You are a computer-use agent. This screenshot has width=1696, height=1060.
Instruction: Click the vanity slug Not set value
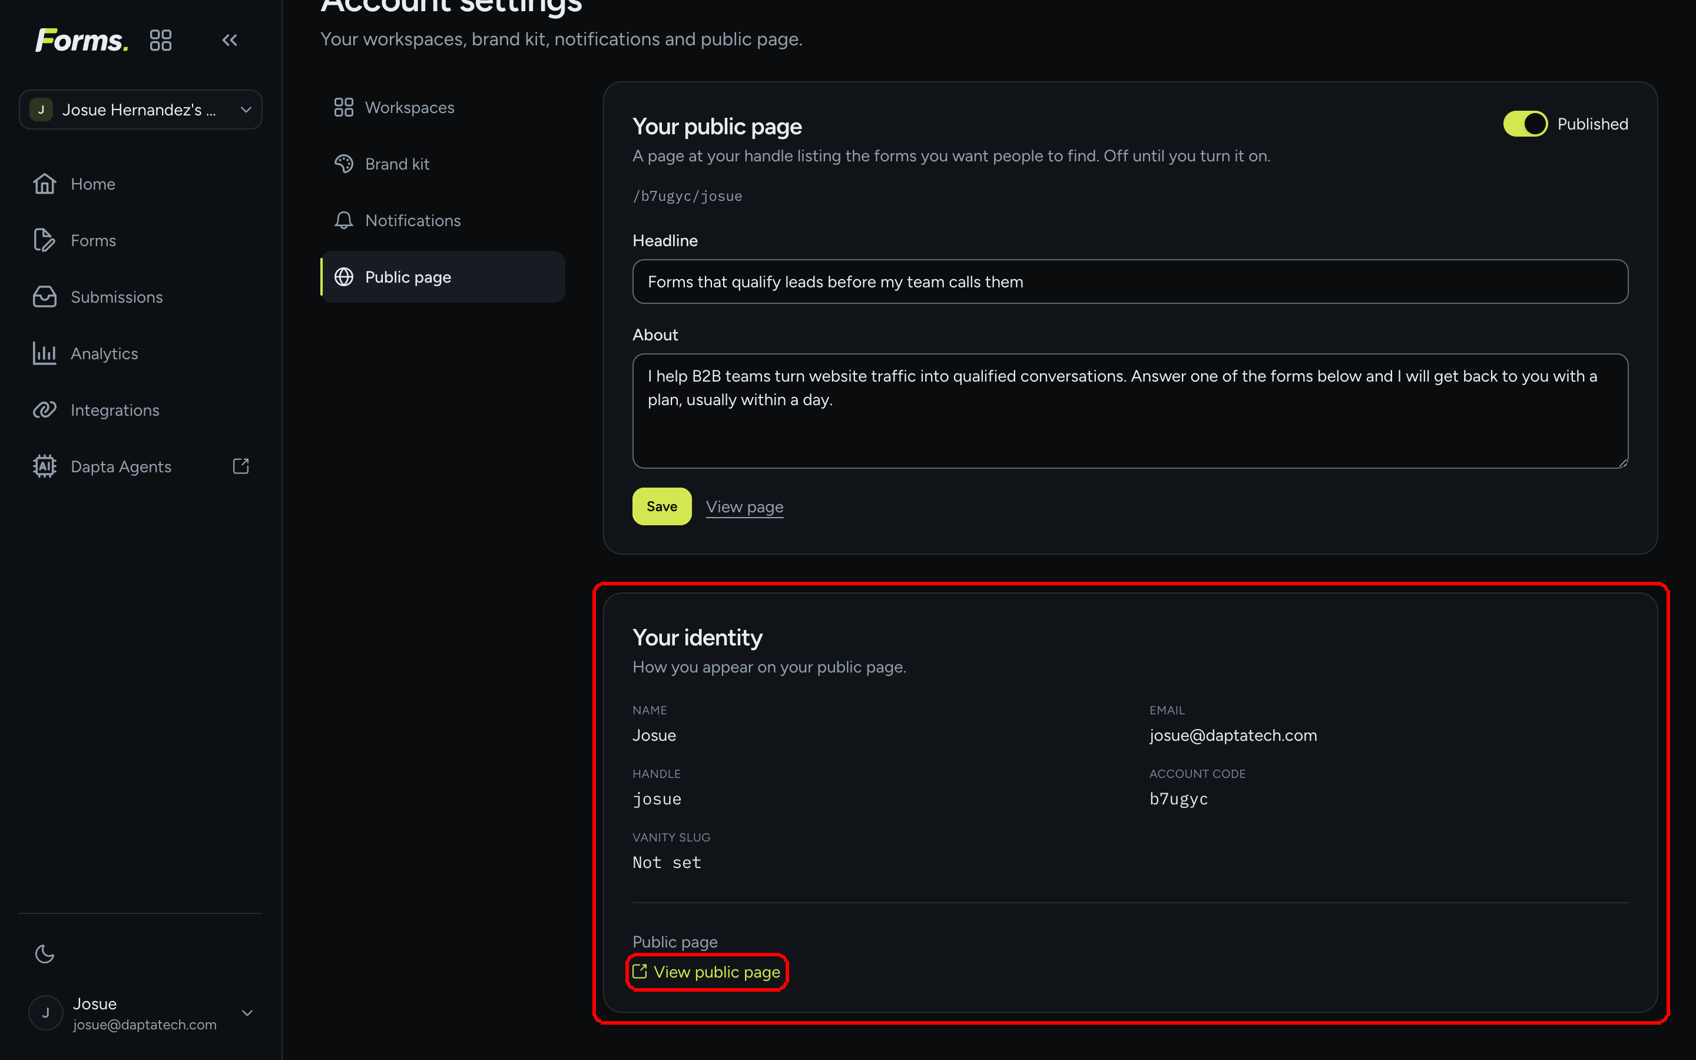667,862
